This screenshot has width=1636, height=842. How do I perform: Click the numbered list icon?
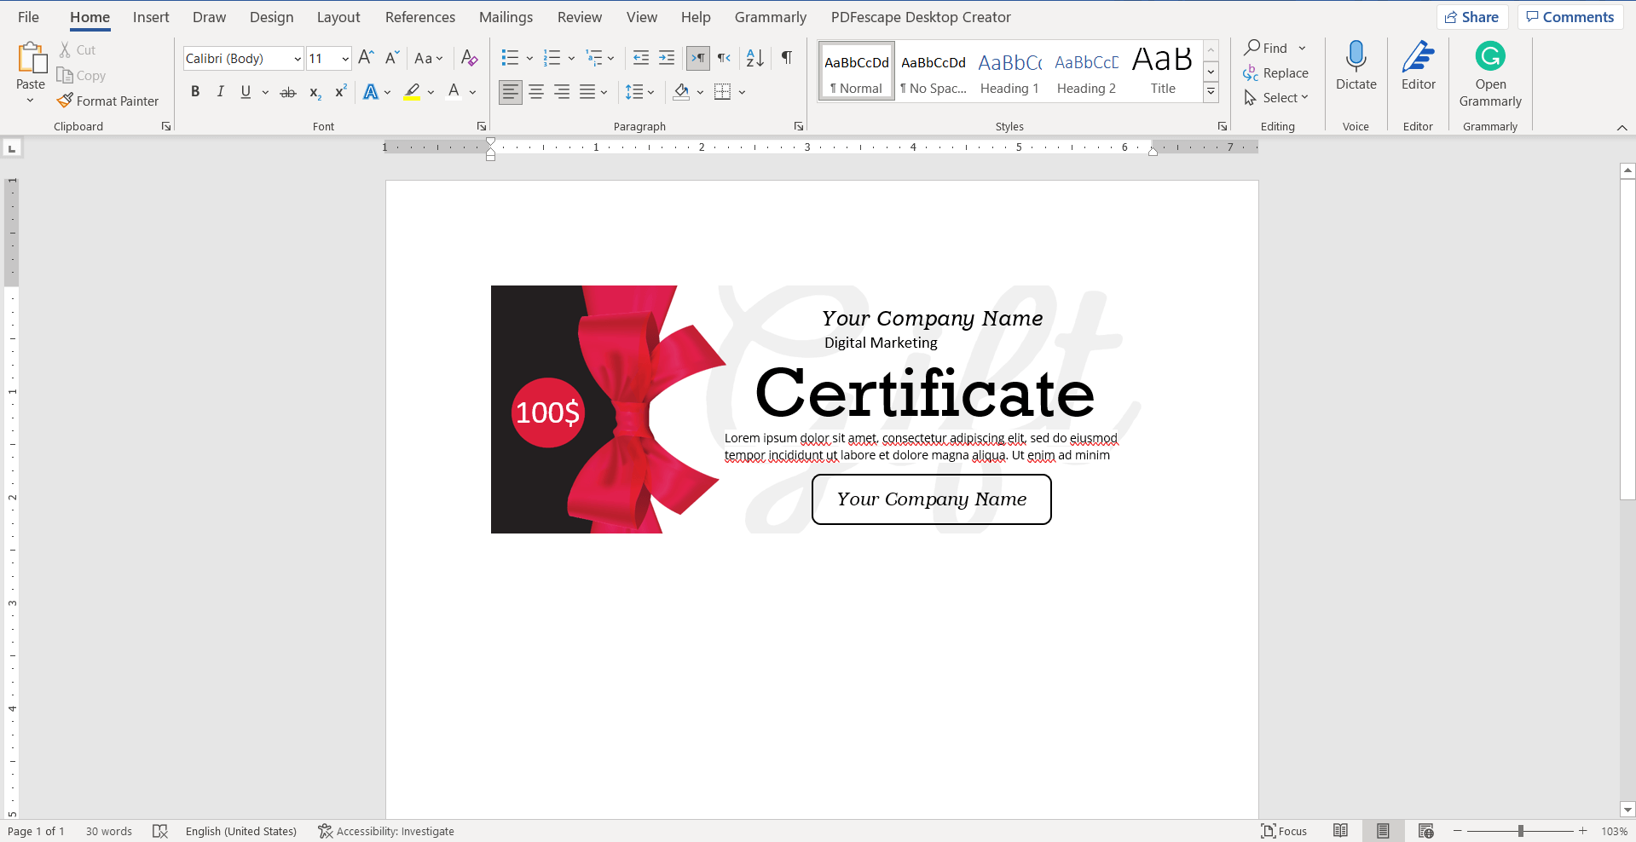pos(552,58)
